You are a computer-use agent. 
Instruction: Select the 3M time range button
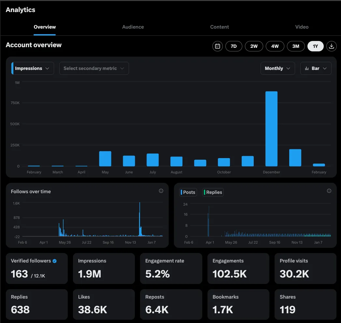click(296, 46)
